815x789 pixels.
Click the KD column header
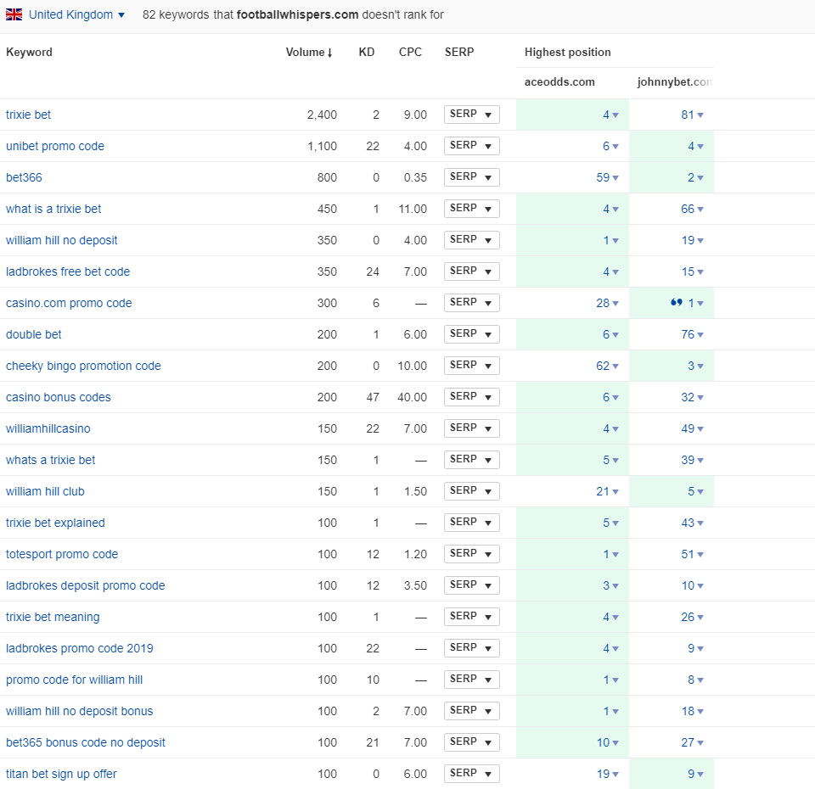click(x=367, y=52)
